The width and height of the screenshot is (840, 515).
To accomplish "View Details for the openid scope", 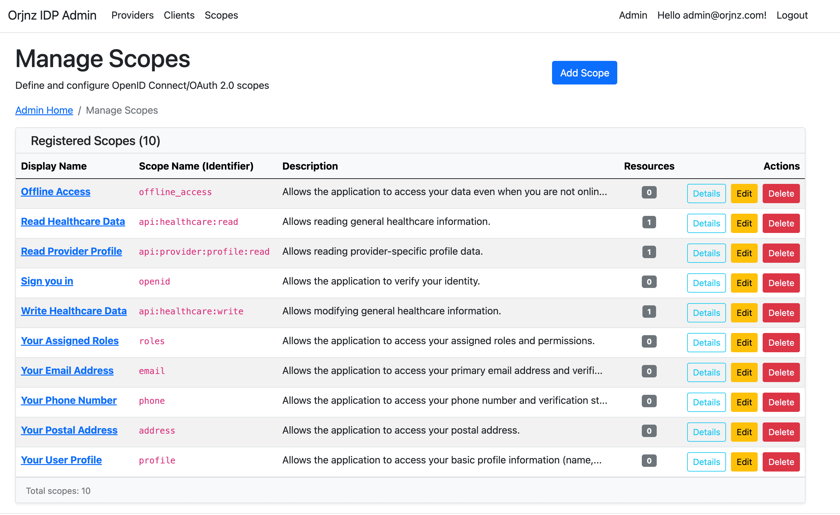I will [706, 283].
